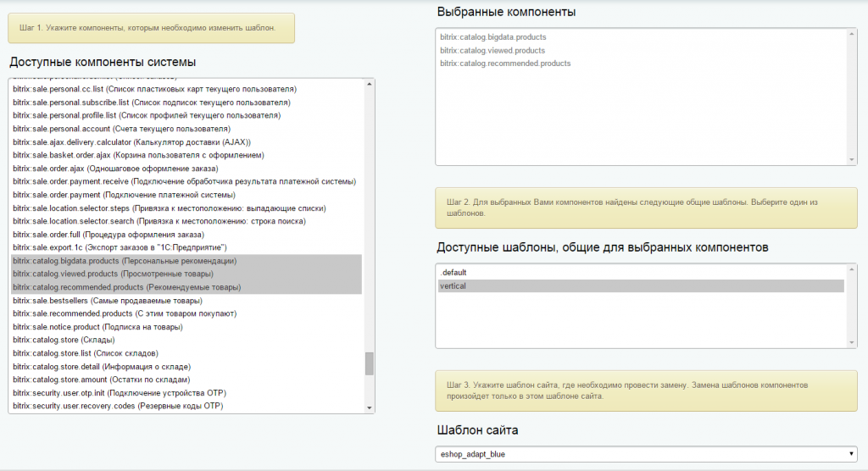
Task: Choose bitrix:security.user.otp.init component
Action: (117, 393)
